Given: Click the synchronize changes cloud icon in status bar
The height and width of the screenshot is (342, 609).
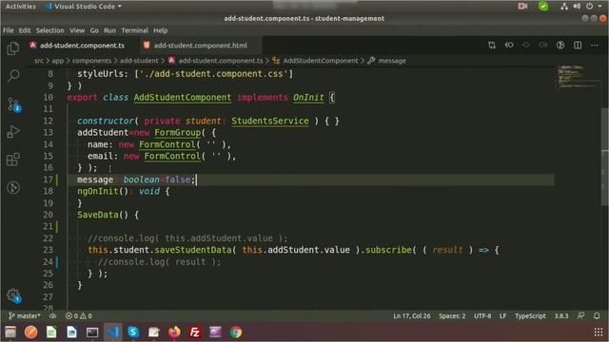Looking at the screenshot, I should 52,316.
